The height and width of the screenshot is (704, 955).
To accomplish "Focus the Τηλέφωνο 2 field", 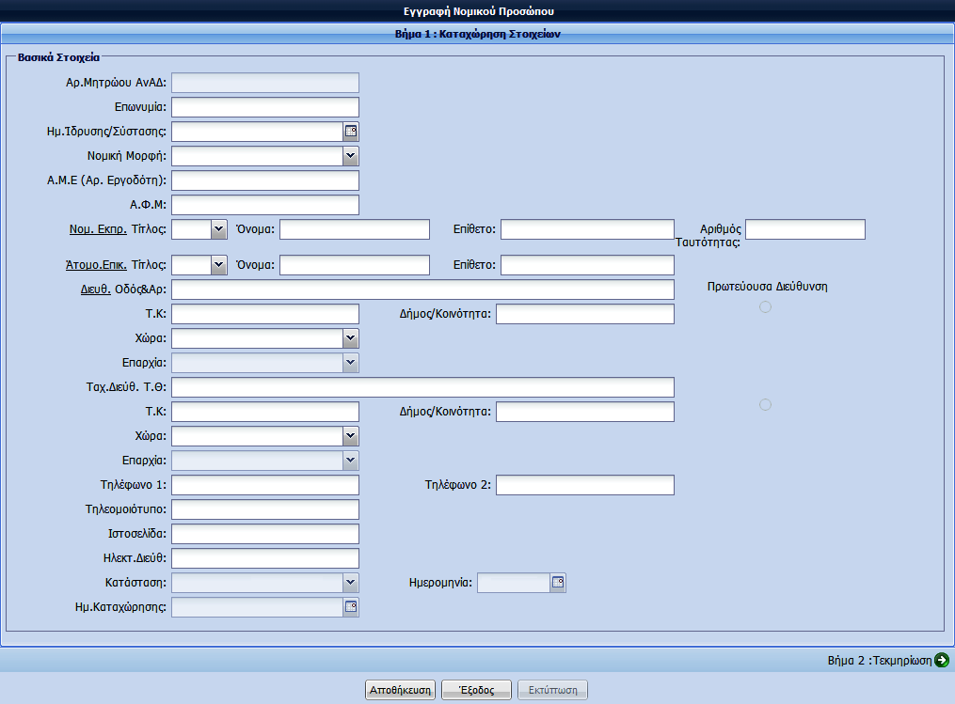I will (x=584, y=485).
